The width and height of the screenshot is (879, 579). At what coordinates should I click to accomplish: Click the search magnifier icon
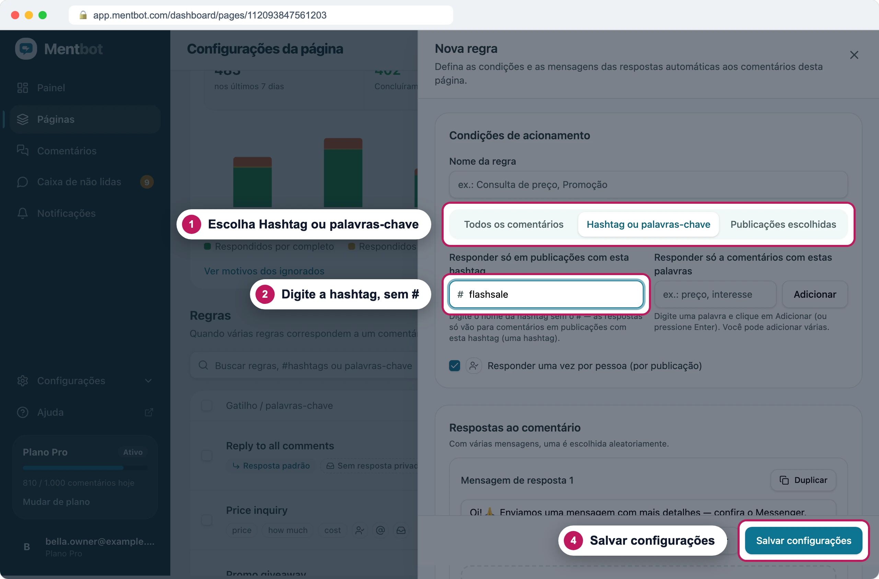[x=203, y=365]
